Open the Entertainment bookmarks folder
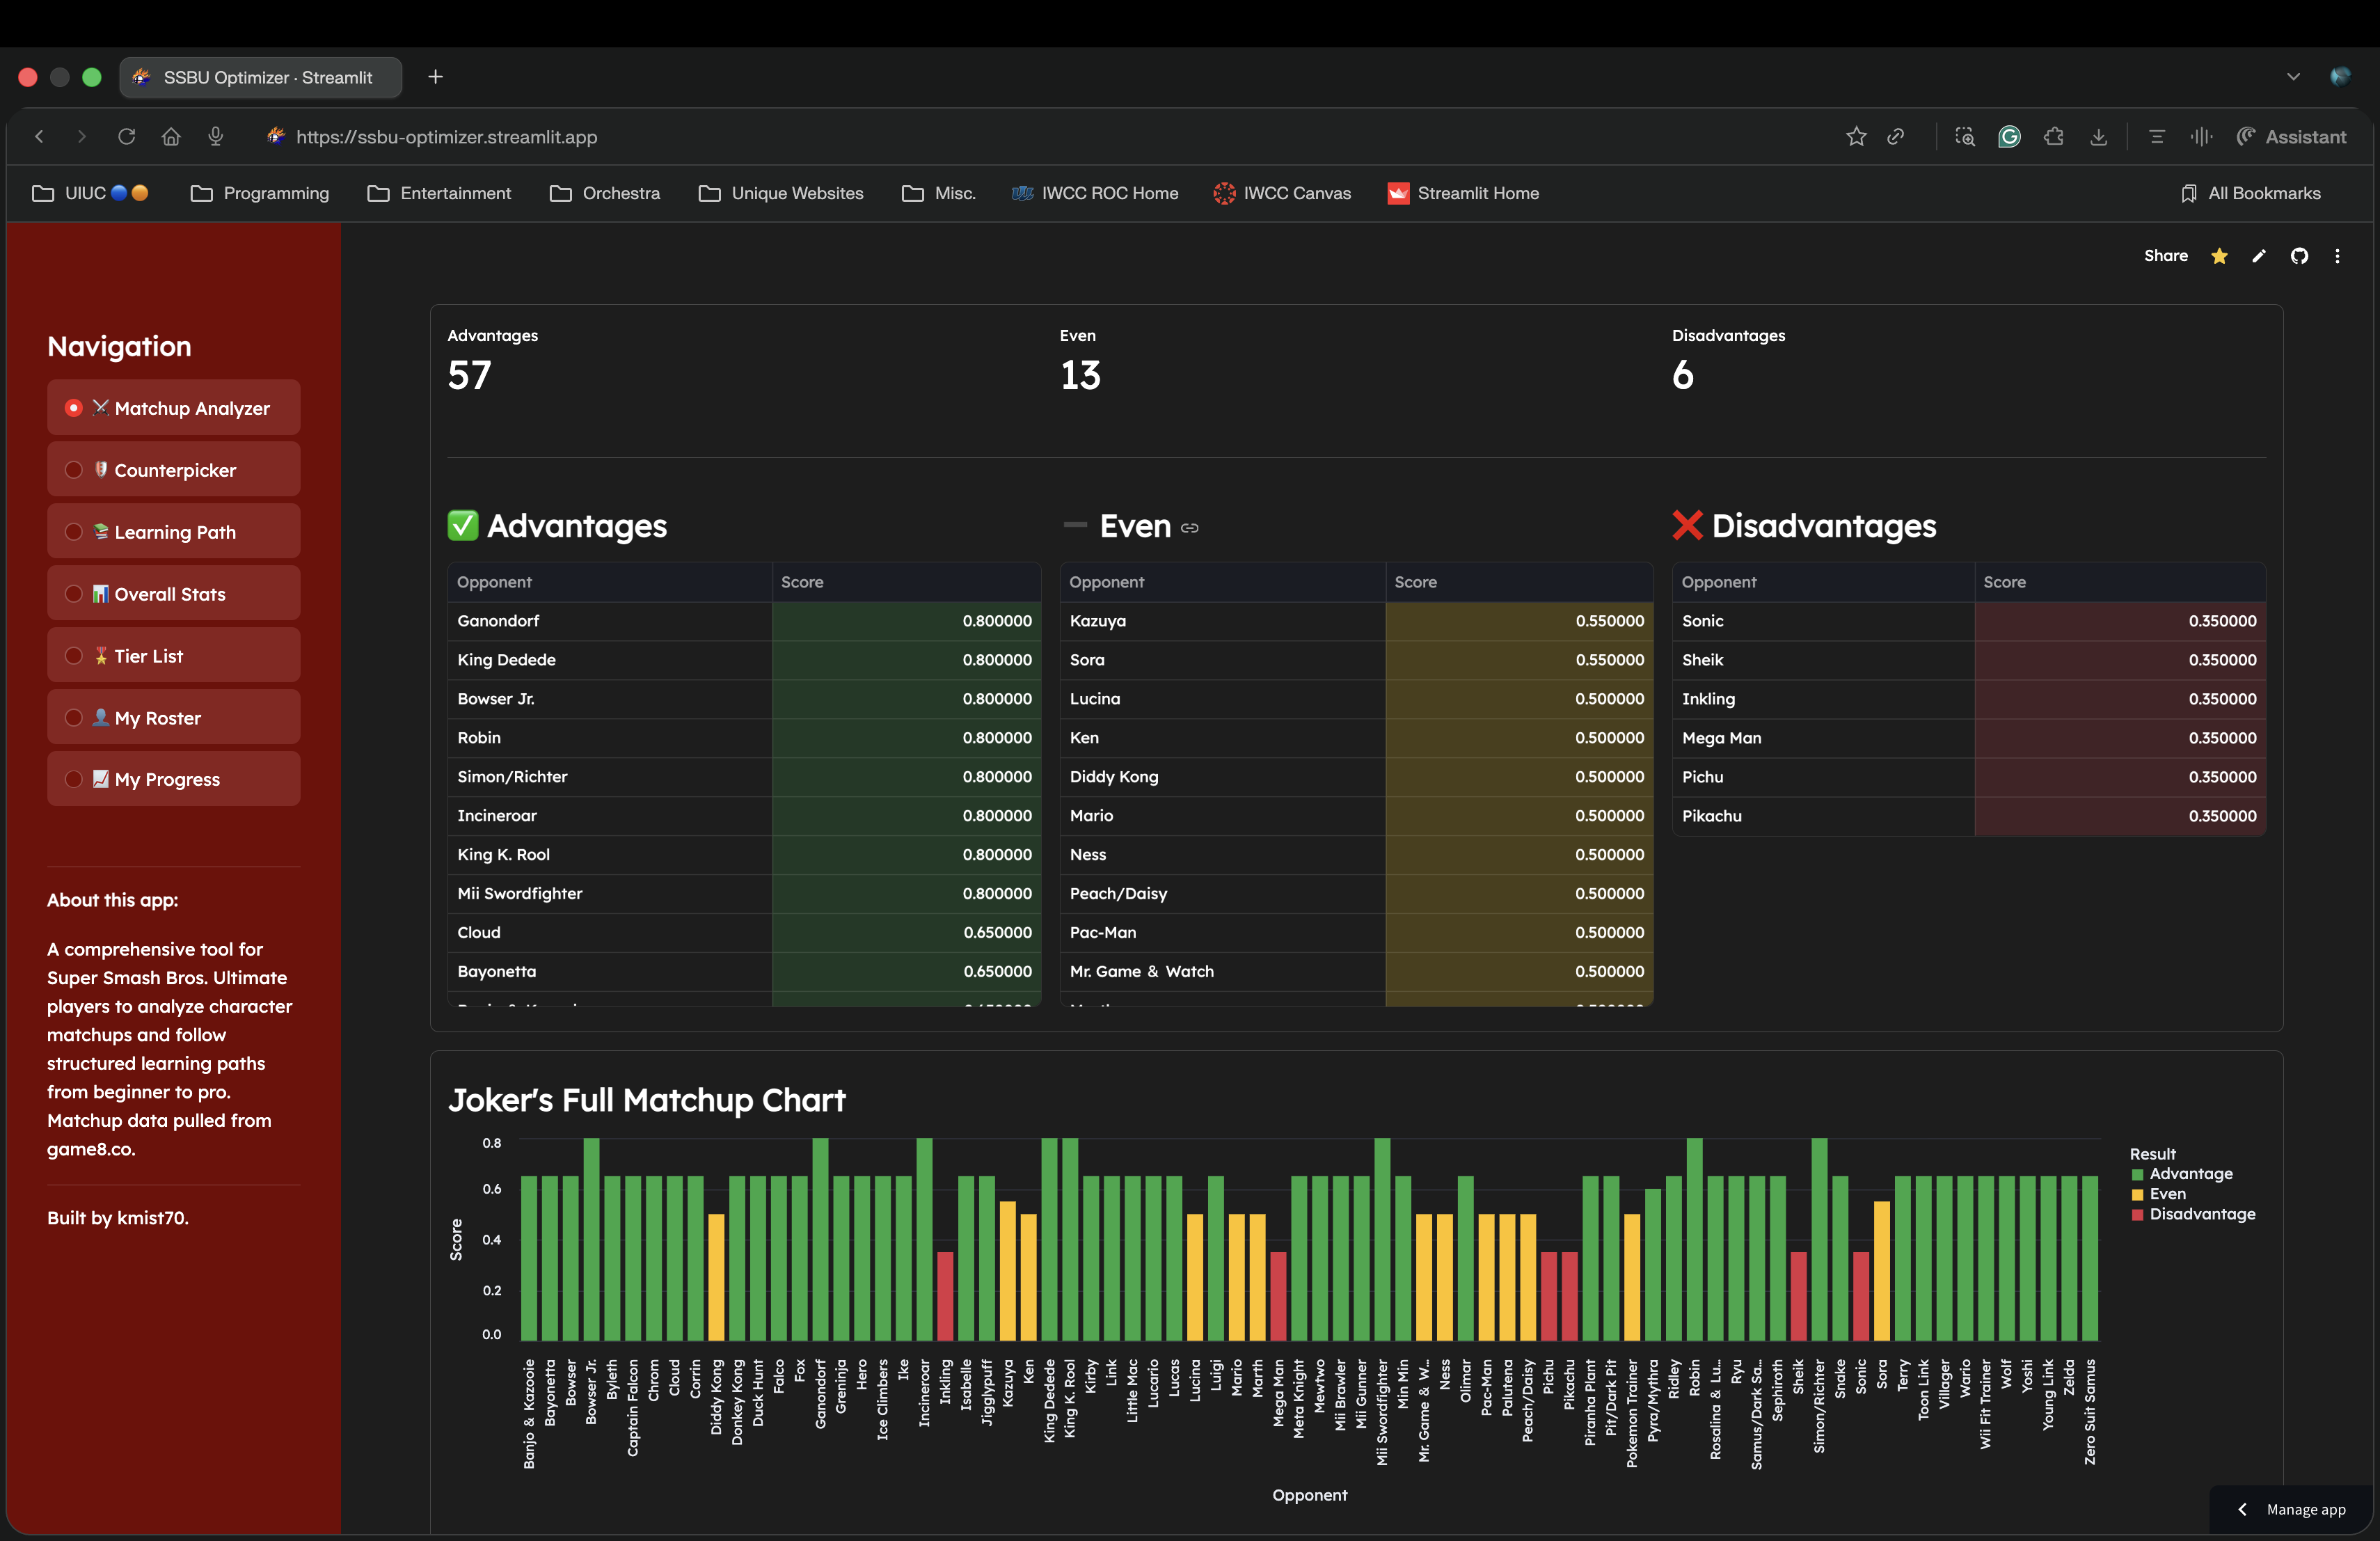The height and width of the screenshot is (1541, 2380). tap(439, 193)
